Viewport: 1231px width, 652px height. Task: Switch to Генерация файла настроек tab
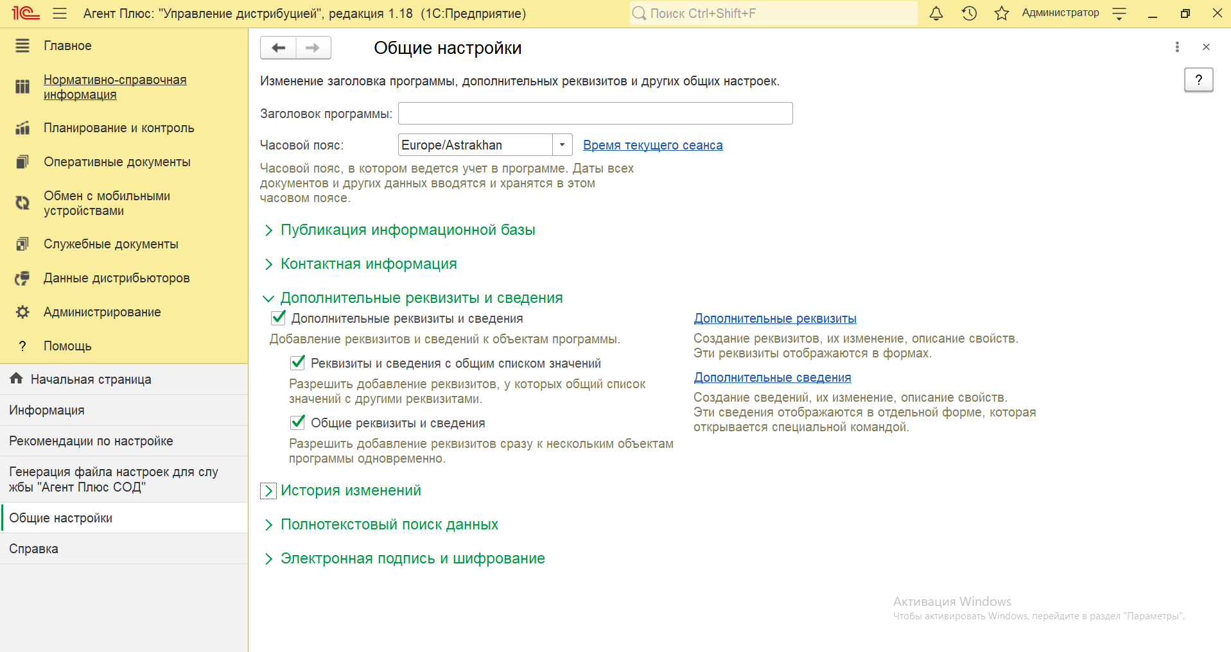pyautogui.click(x=124, y=479)
